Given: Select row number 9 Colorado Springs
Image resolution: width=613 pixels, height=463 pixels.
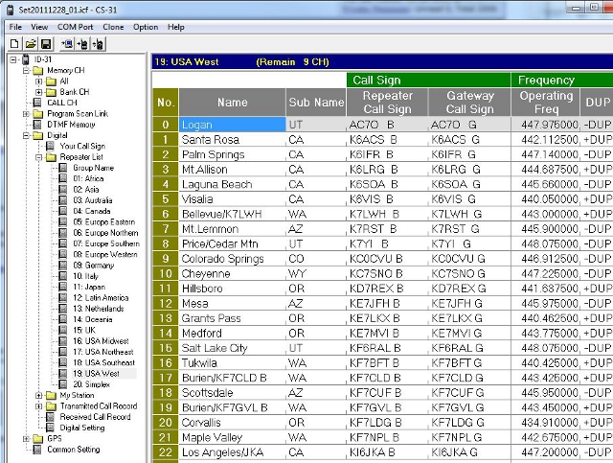Looking at the screenshot, I should click(x=165, y=259).
